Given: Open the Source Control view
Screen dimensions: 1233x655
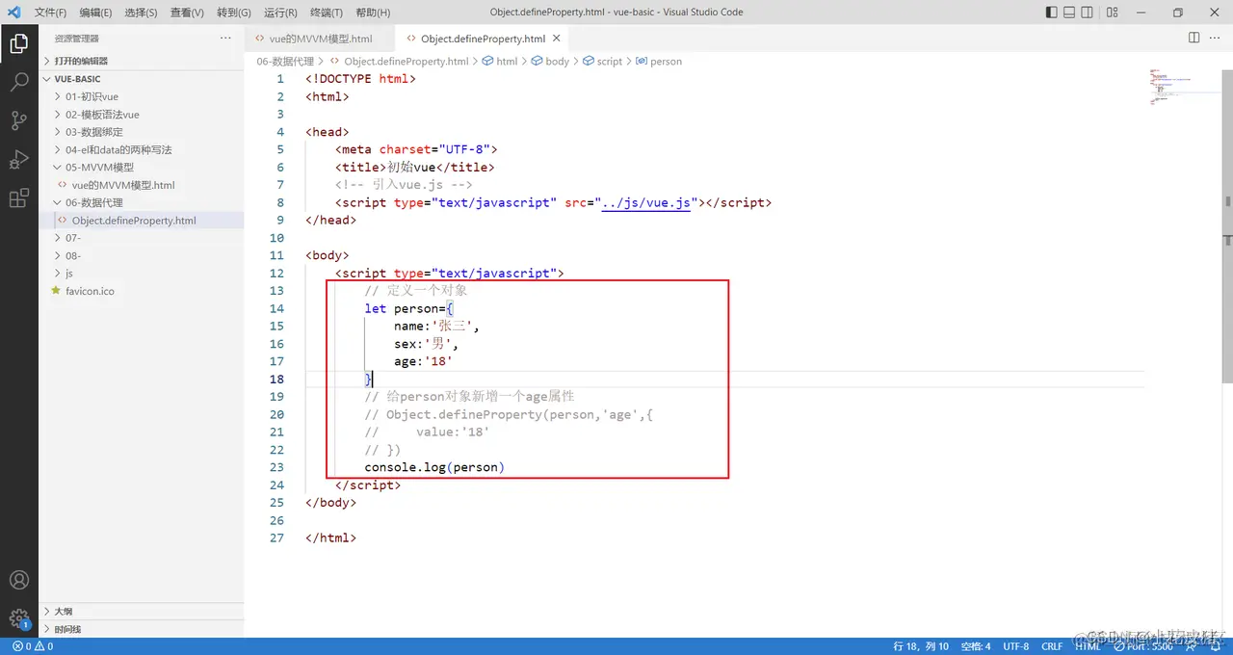Looking at the screenshot, I should [18, 120].
